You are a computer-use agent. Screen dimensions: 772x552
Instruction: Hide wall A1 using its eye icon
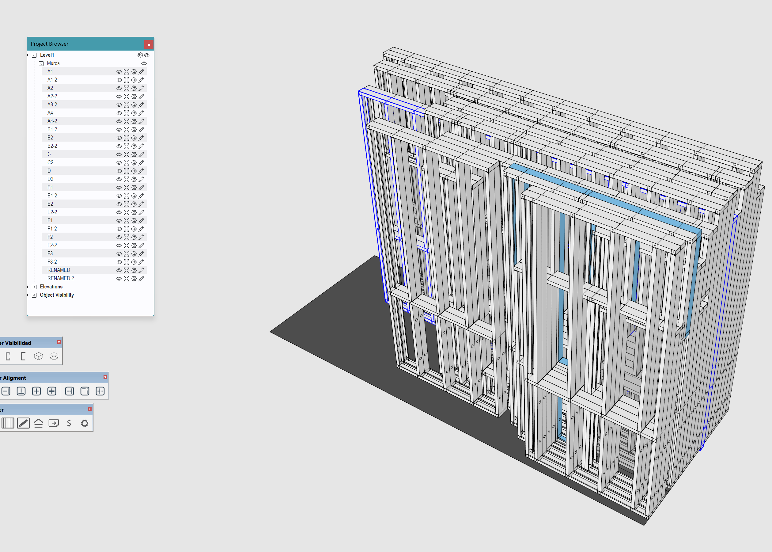tap(119, 71)
